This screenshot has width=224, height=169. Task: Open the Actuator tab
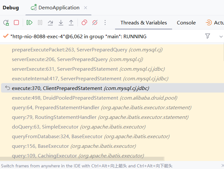pos(215,23)
